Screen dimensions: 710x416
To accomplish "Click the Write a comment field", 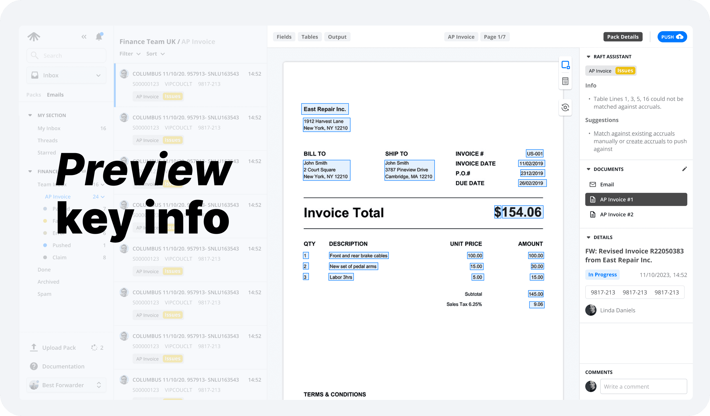I will (643, 386).
